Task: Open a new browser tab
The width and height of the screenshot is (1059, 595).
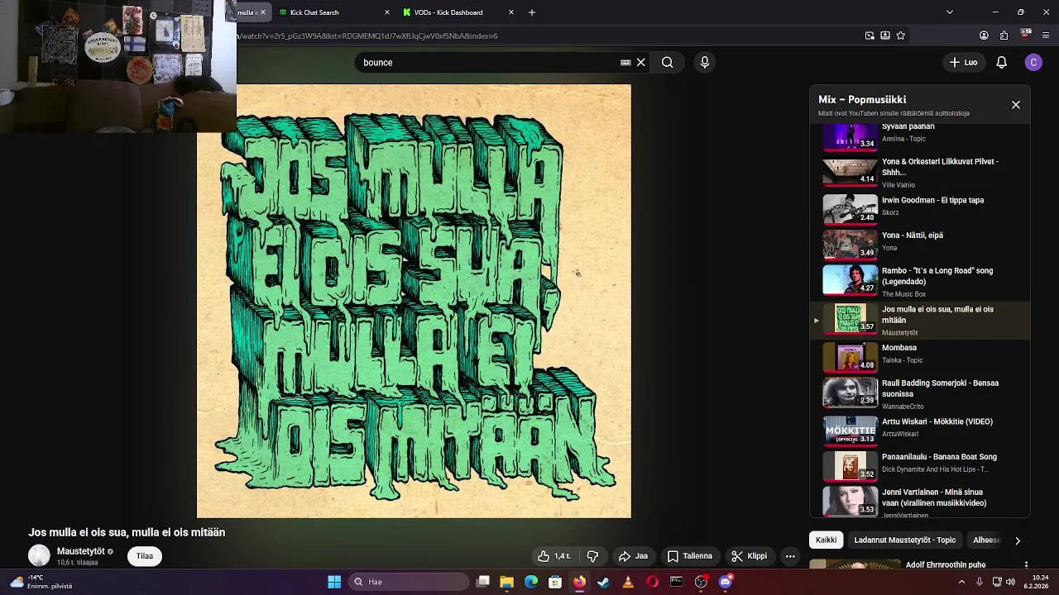Action: coord(532,12)
